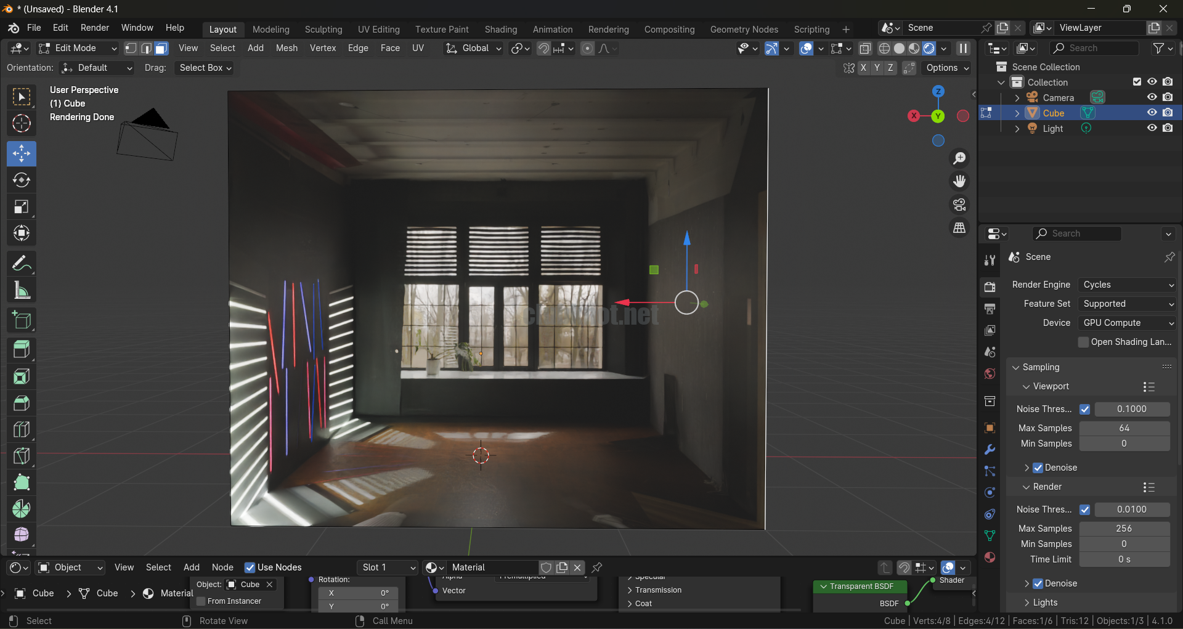
Task: Activate the Measure tool
Action: (22, 291)
